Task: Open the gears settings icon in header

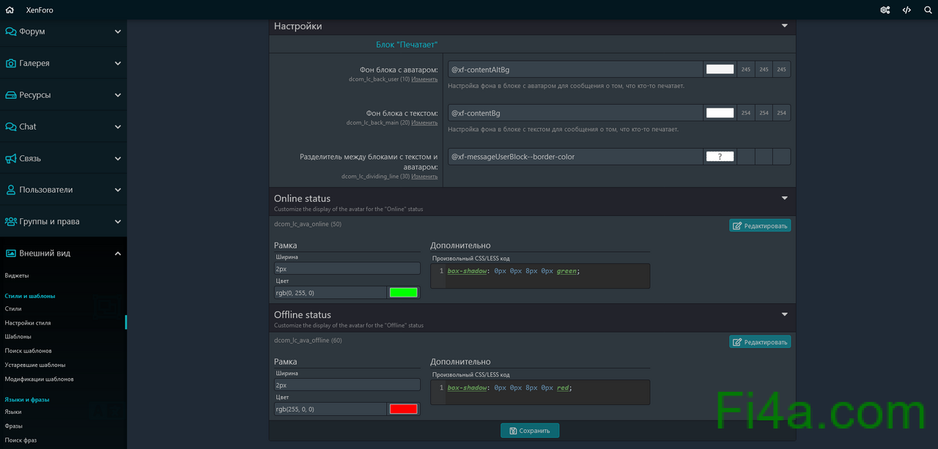Action: (885, 10)
